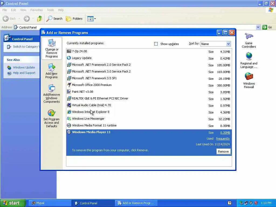Click Search in Control Panel toolbar
Image resolution: width=276 pixels, height=207 pixels.
coord(54,19)
